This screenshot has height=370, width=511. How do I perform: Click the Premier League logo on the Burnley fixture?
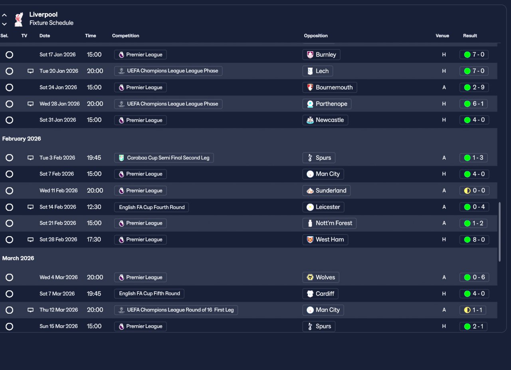121,55
